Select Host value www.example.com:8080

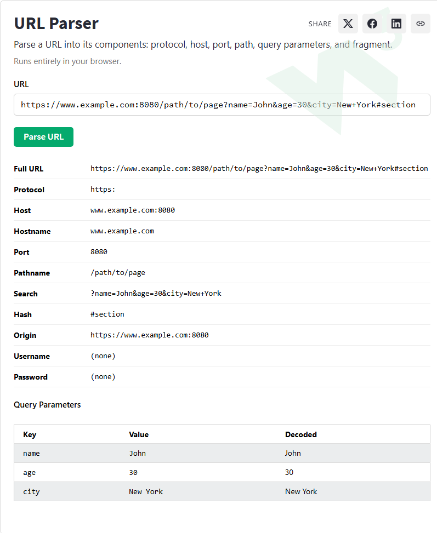[133, 210]
